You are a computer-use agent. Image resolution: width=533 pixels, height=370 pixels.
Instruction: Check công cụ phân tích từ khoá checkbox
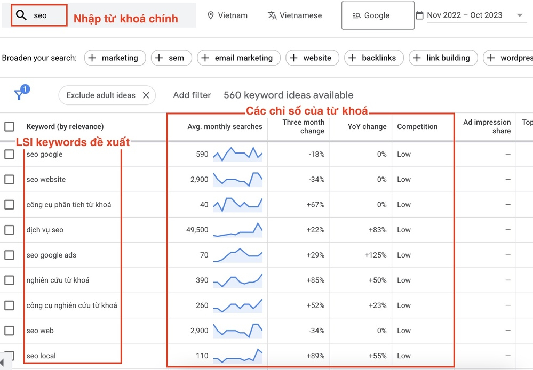9,205
